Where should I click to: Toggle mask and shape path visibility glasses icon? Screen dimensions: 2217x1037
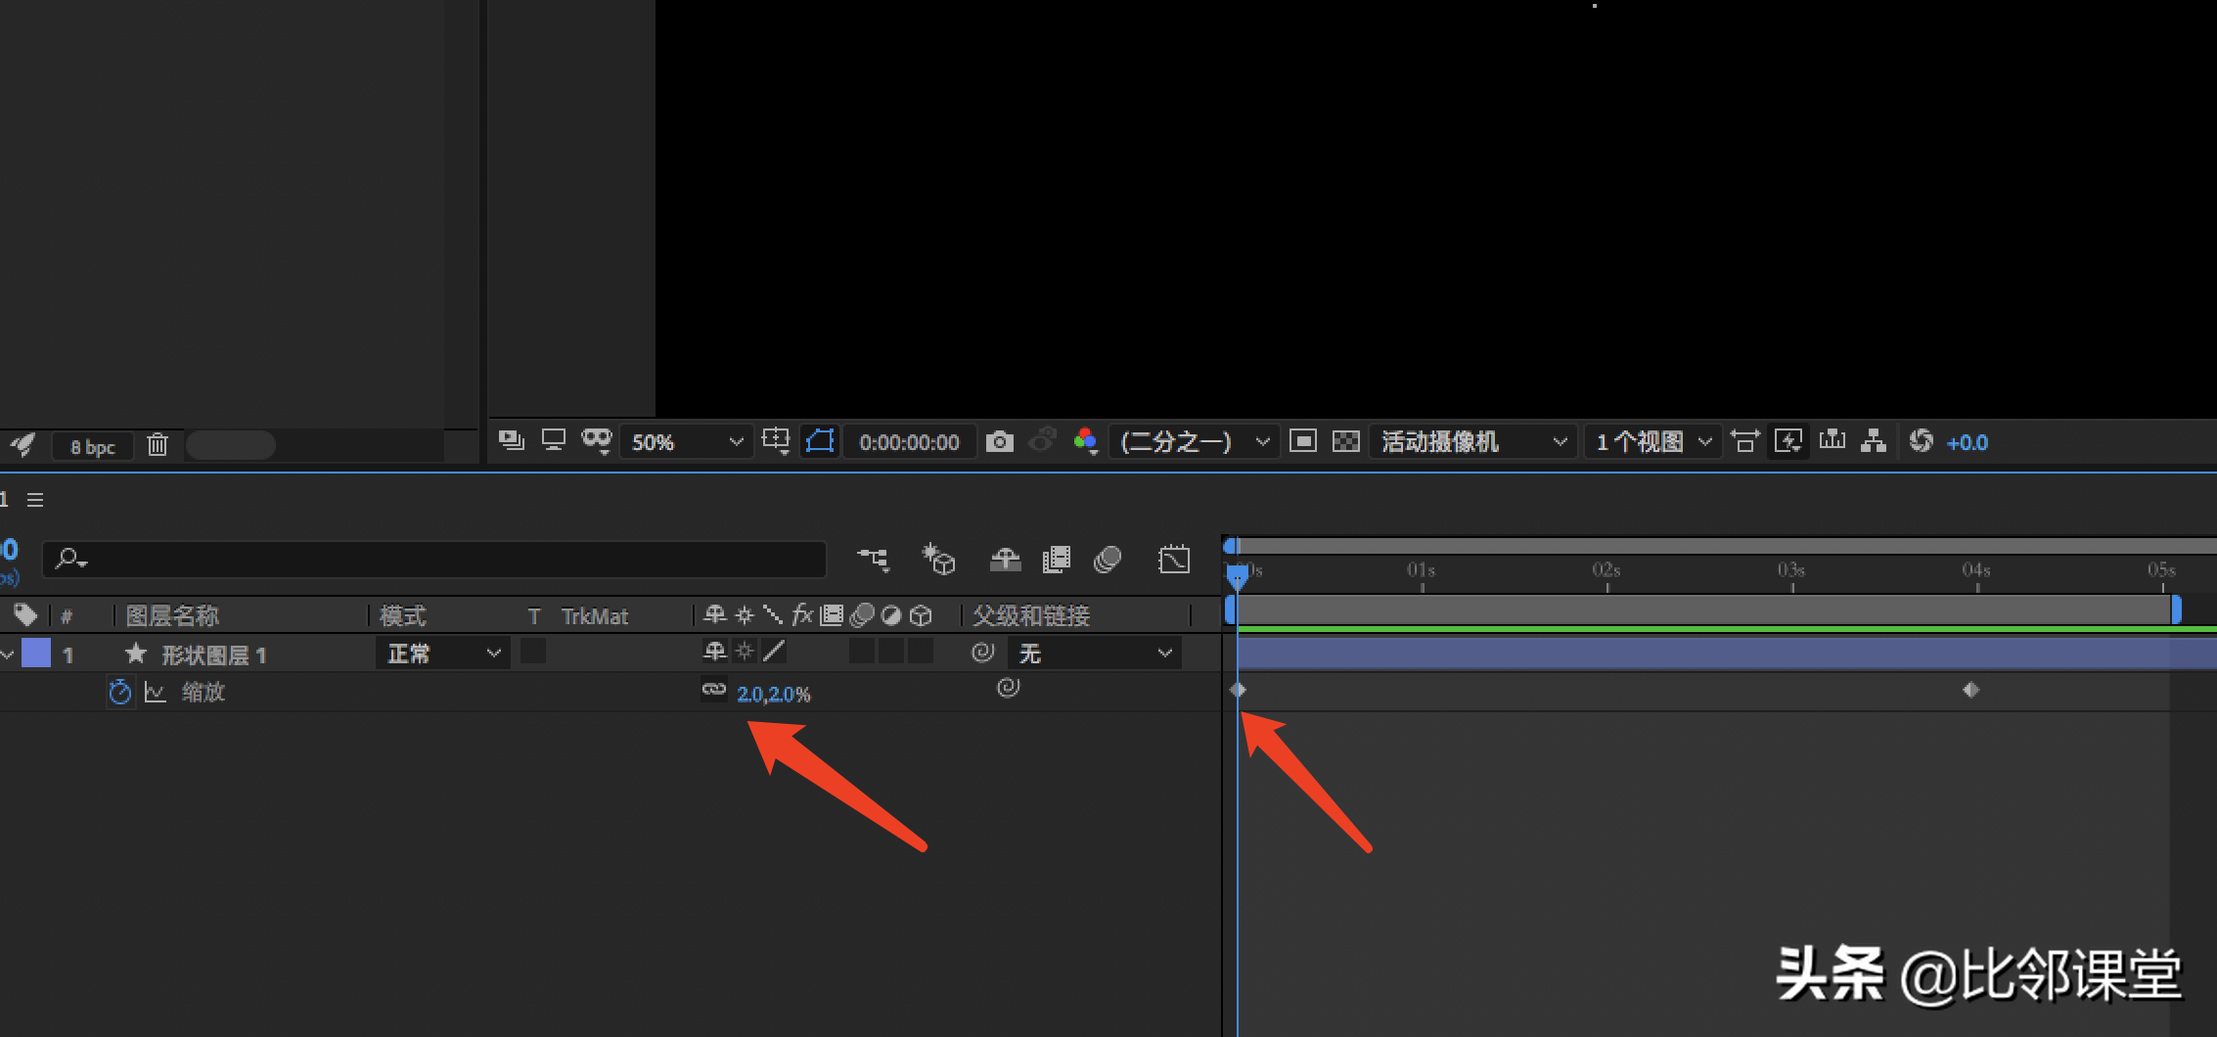coord(597,441)
